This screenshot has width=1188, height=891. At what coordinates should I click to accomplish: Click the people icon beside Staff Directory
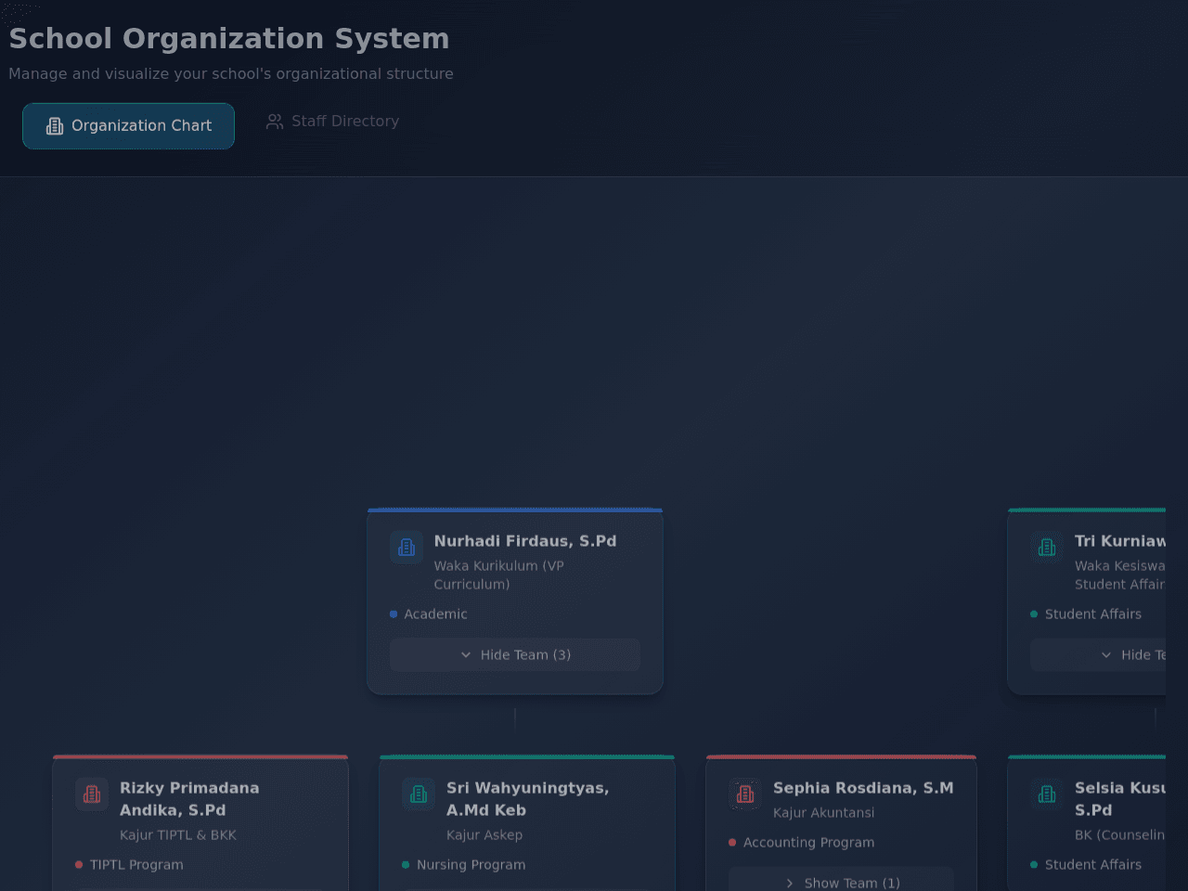tap(275, 122)
